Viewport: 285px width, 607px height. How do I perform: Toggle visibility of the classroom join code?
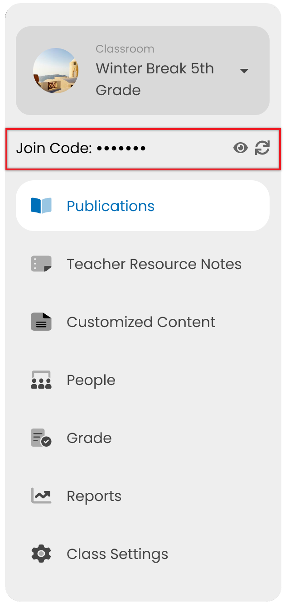(241, 148)
